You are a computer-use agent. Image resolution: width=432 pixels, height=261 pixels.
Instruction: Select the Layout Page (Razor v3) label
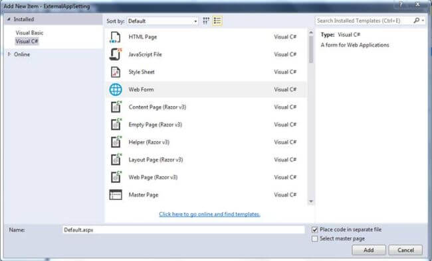click(x=156, y=160)
